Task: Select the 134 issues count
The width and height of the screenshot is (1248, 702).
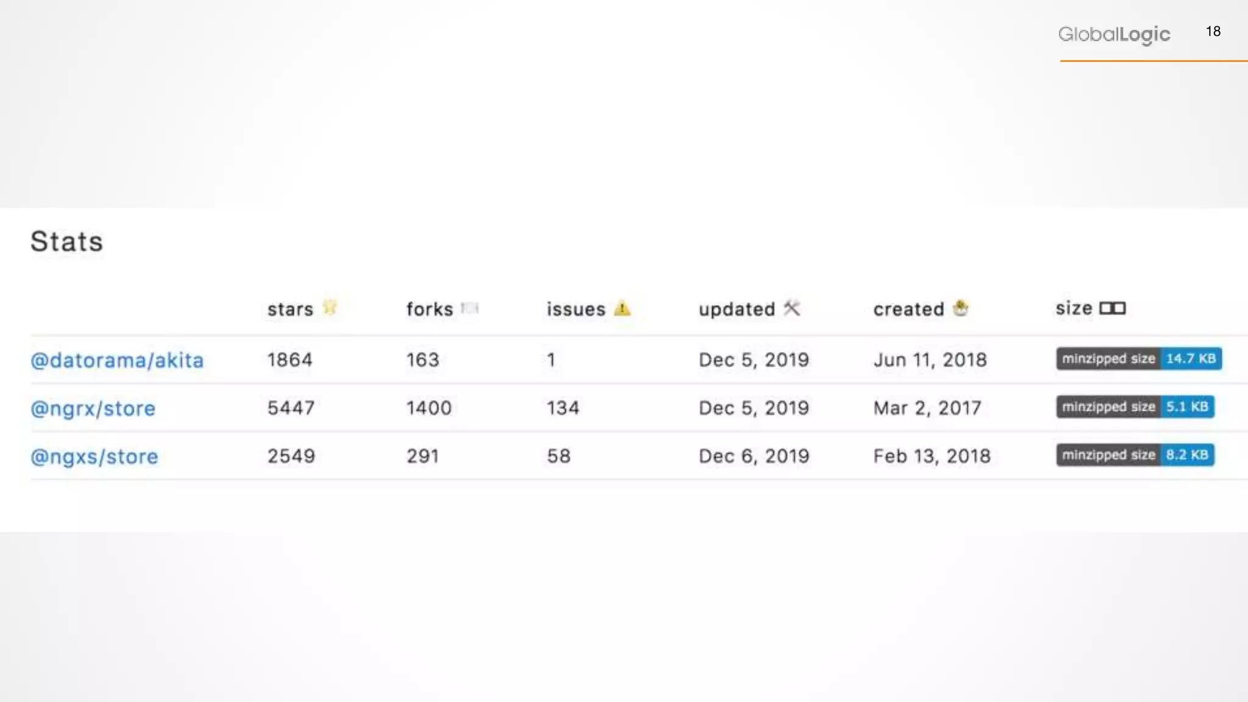Action: [562, 408]
